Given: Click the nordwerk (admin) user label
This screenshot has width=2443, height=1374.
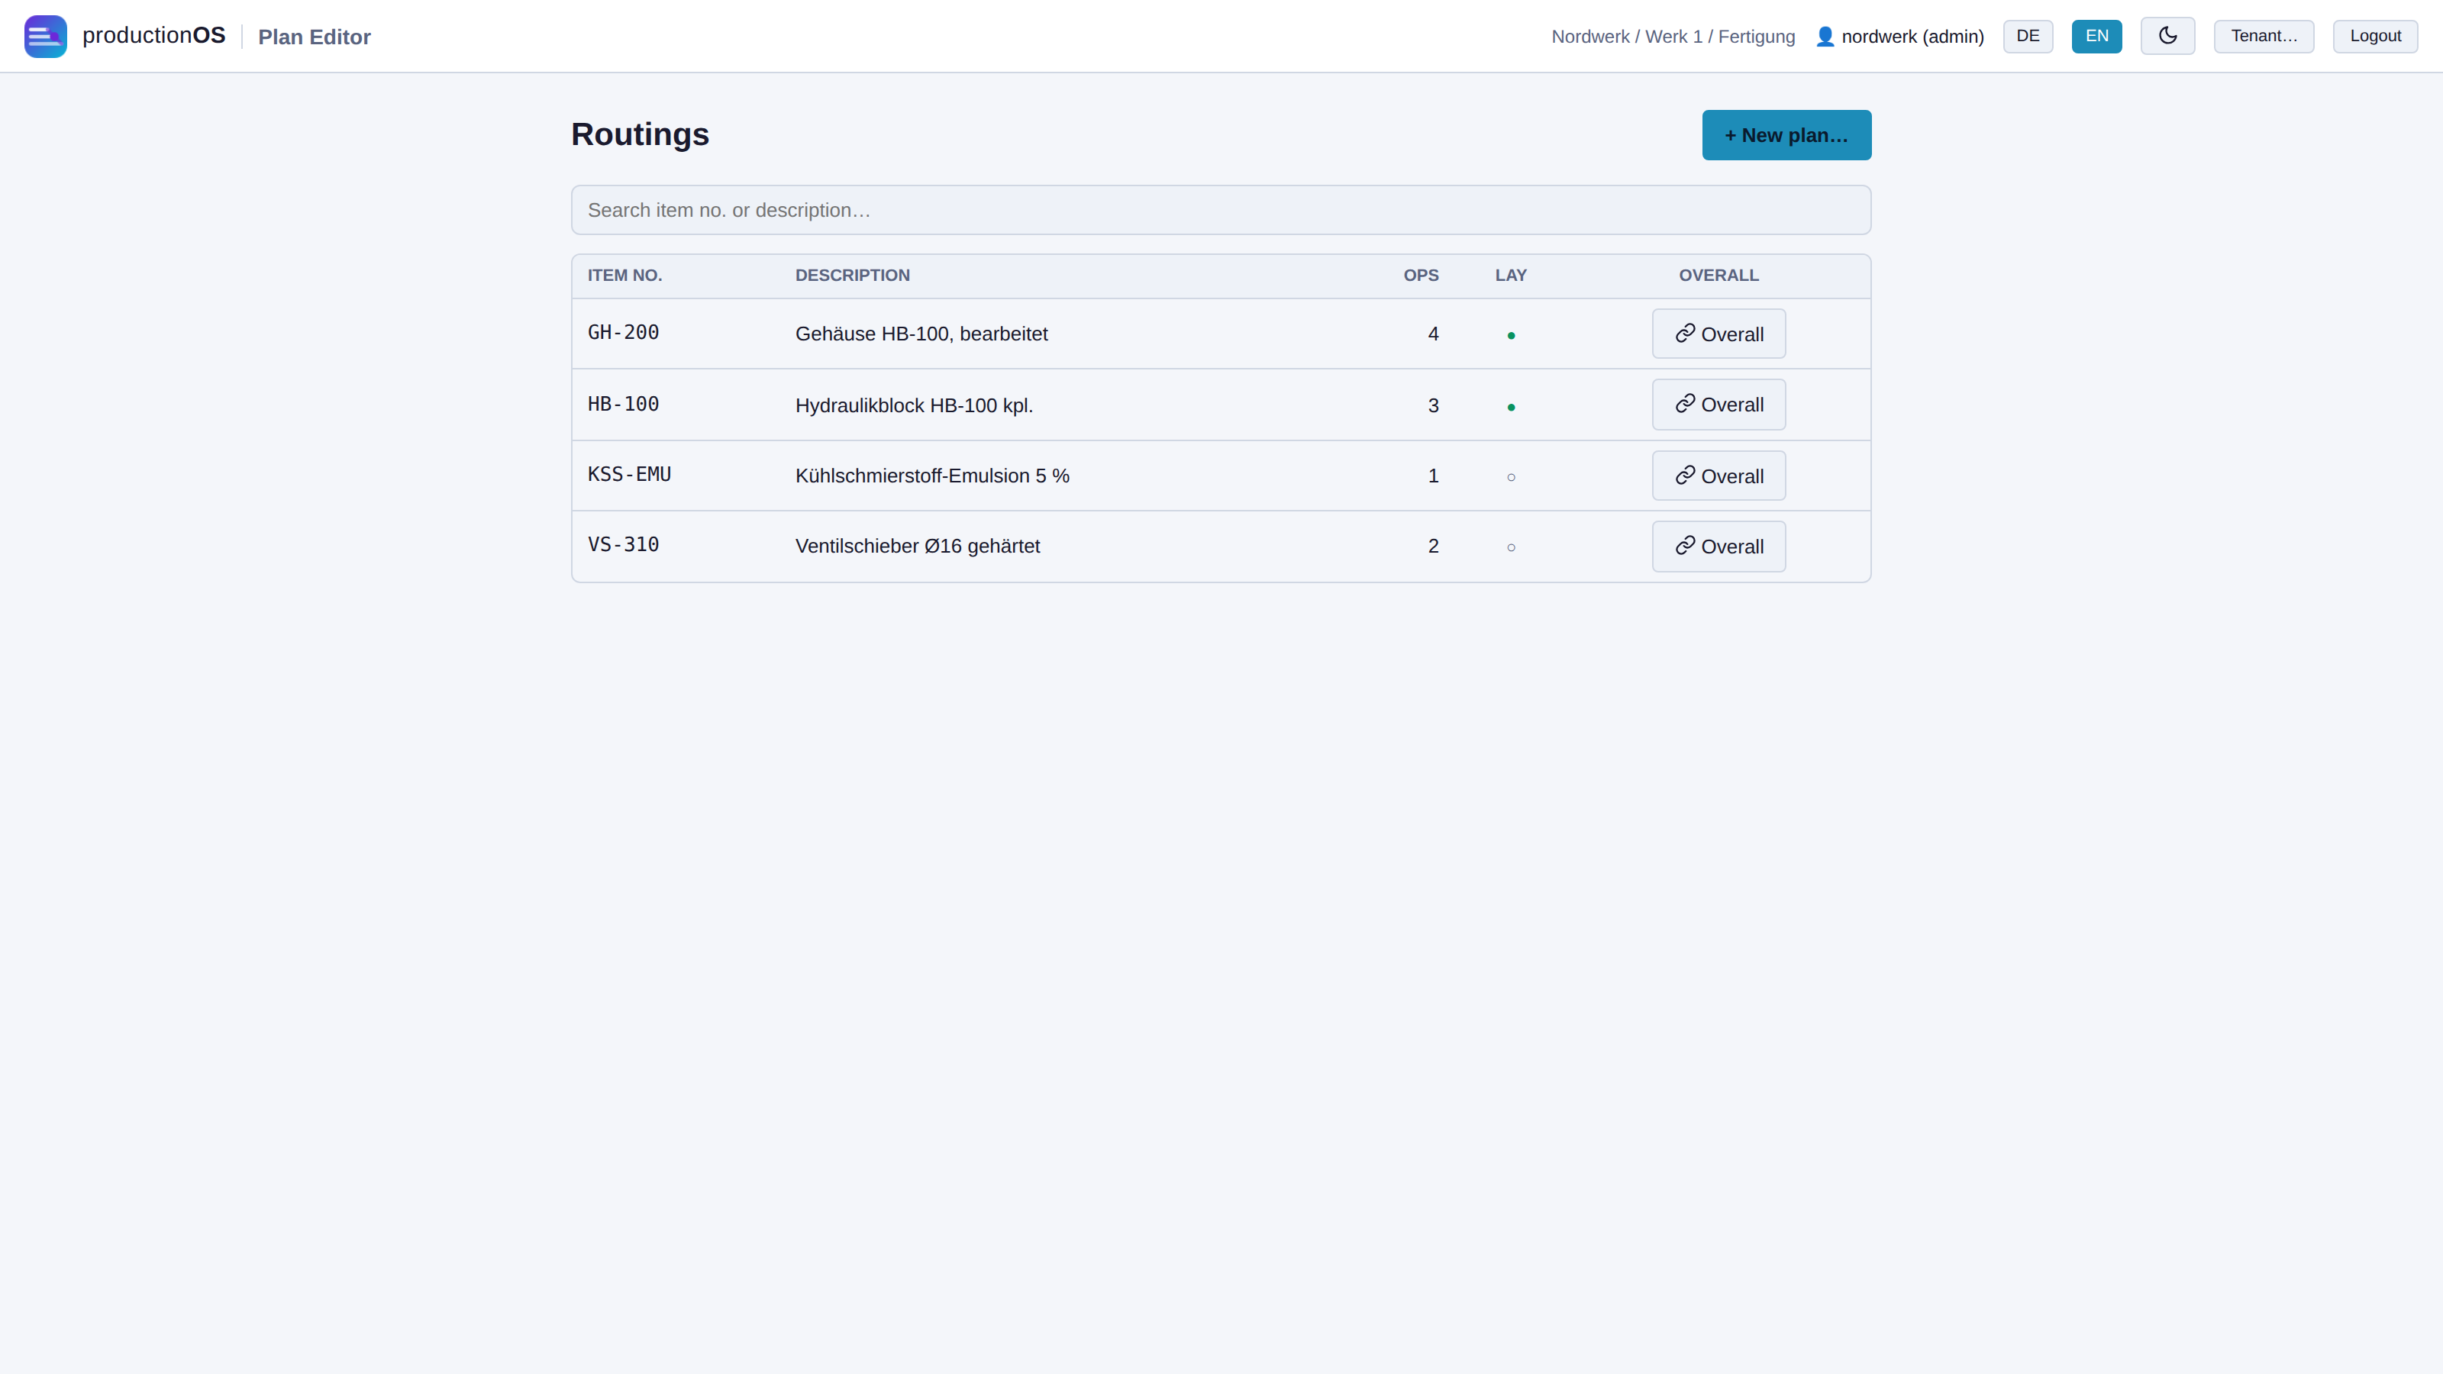Looking at the screenshot, I should click(1912, 36).
